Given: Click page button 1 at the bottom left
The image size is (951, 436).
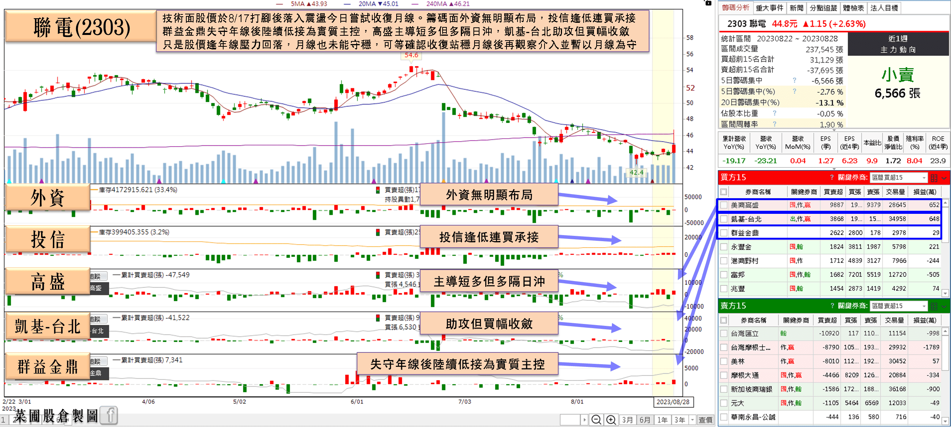Looking at the screenshot, I should [3, 420].
